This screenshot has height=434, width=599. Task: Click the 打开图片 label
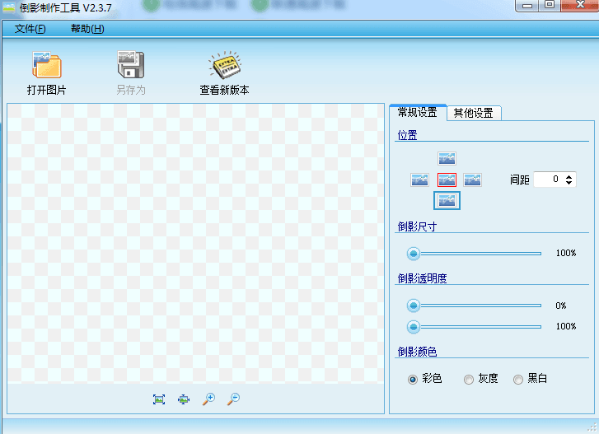(47, 90)
